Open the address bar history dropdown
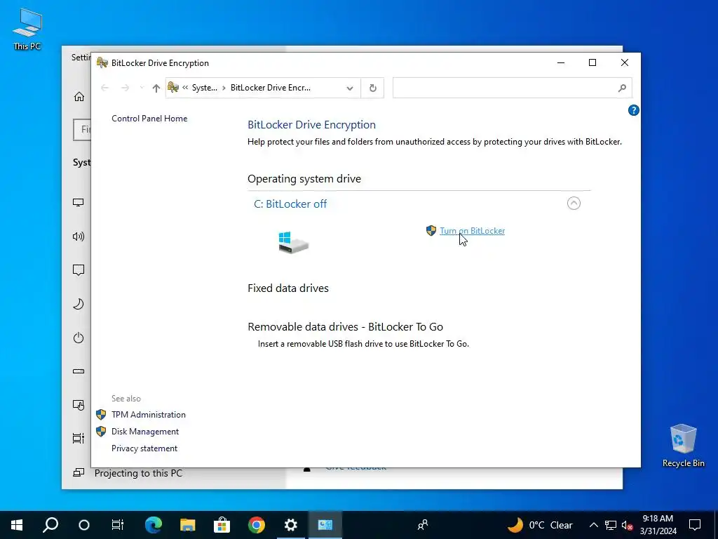Image resolution: width=718 pixels, height=539 pixels. 350,88
